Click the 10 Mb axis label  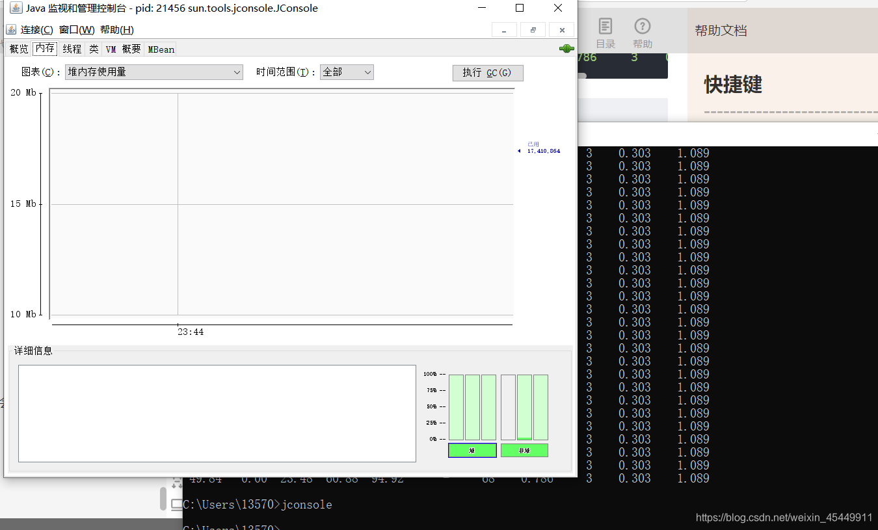(x=23, y=314)
